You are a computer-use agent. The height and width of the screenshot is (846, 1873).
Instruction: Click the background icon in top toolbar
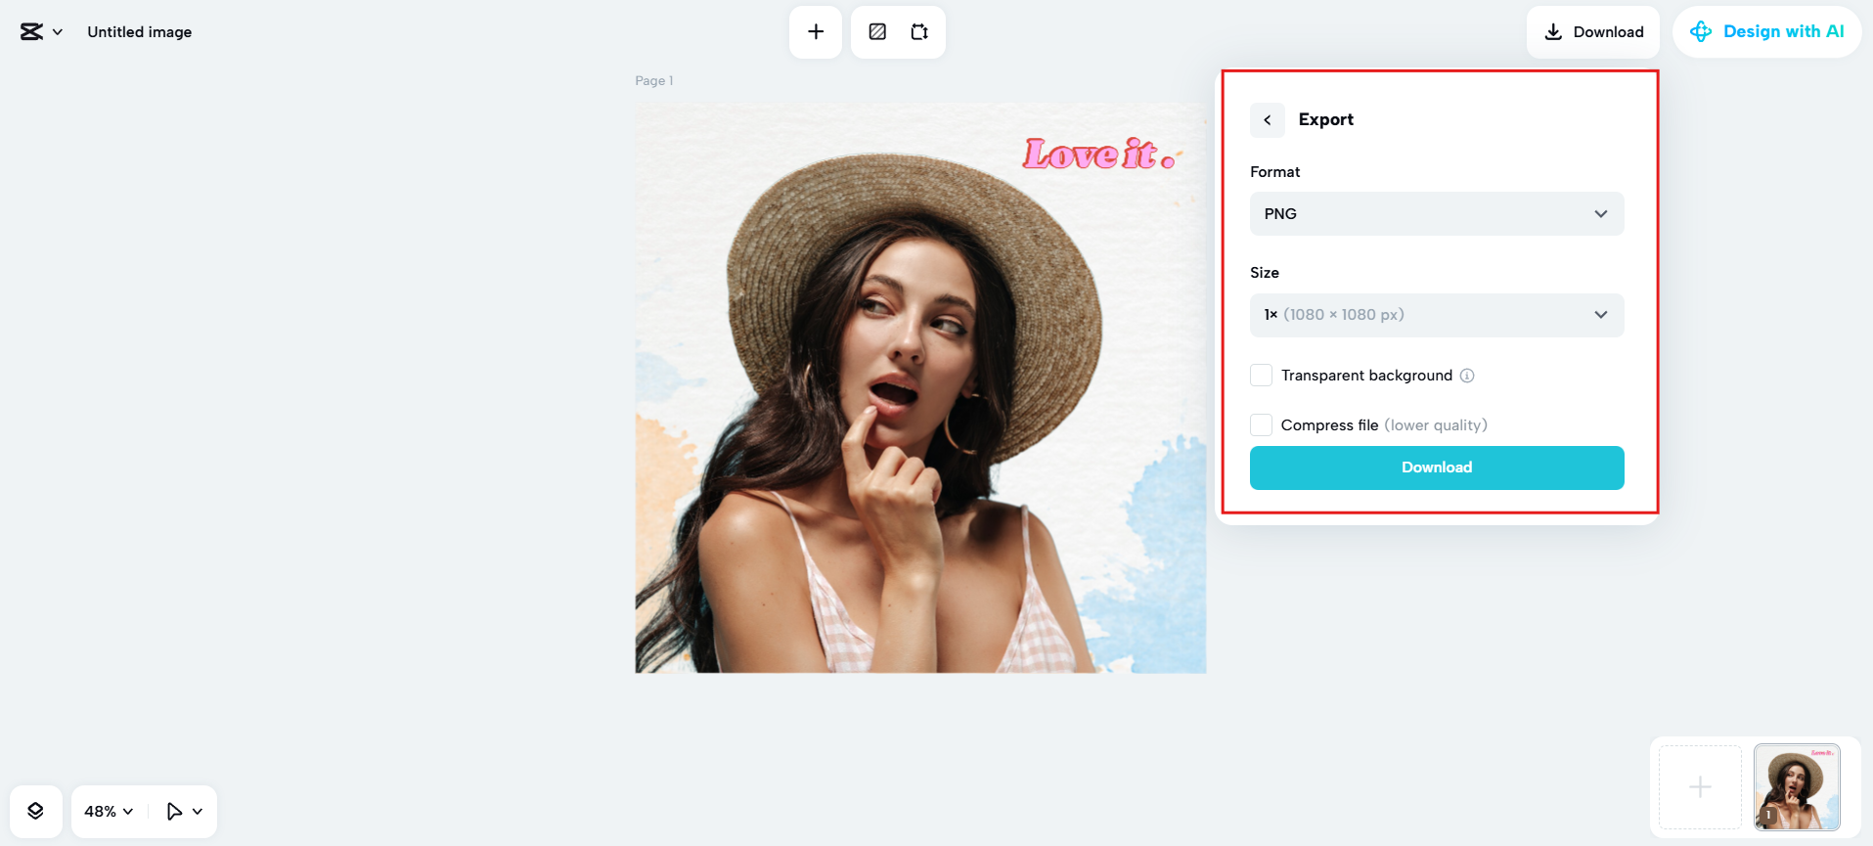coord(877,32)
